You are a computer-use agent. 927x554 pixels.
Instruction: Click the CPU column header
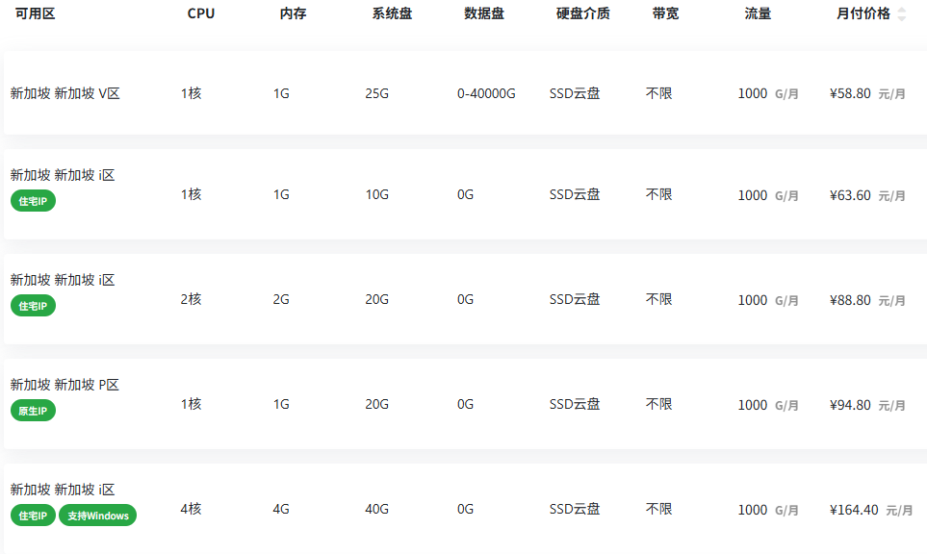(201, 13)
